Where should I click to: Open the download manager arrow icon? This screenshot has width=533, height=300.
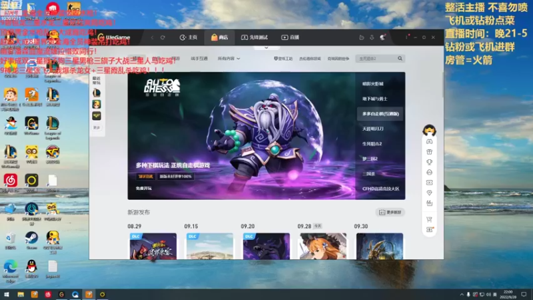pyautogui.click(x=372, y=37)
